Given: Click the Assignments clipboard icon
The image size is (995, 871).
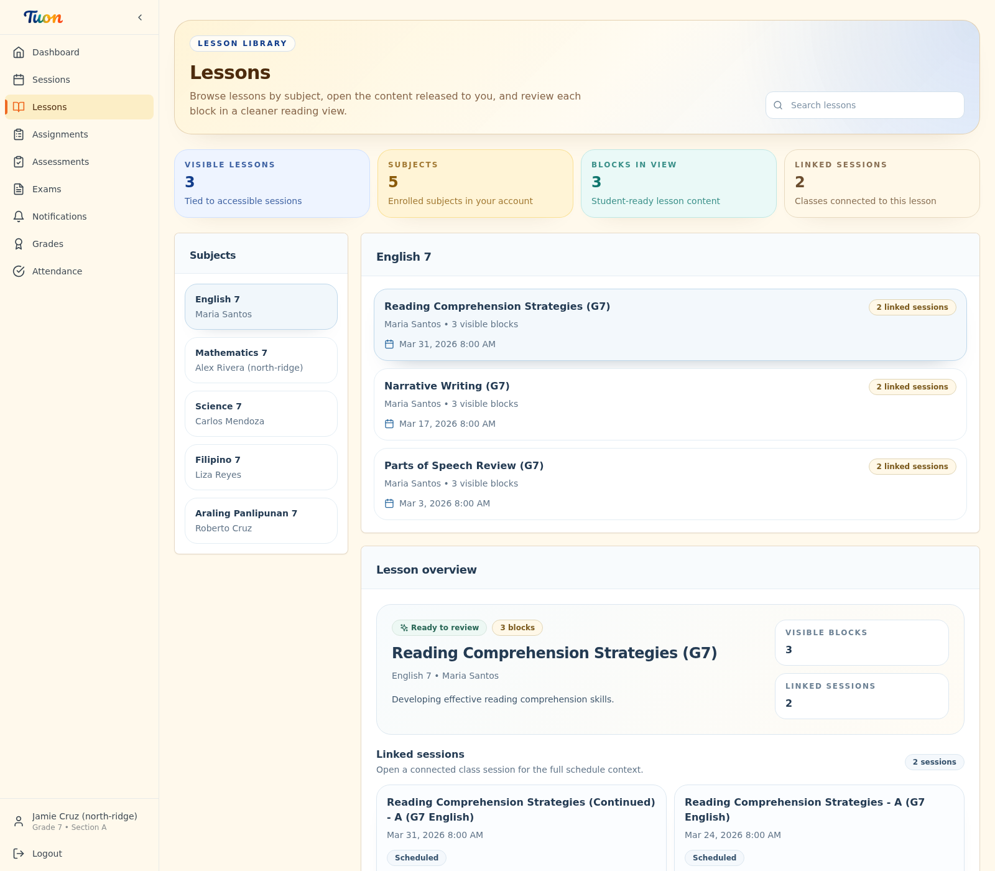Looking at the screenshot, I should click(x=19, y=134).
